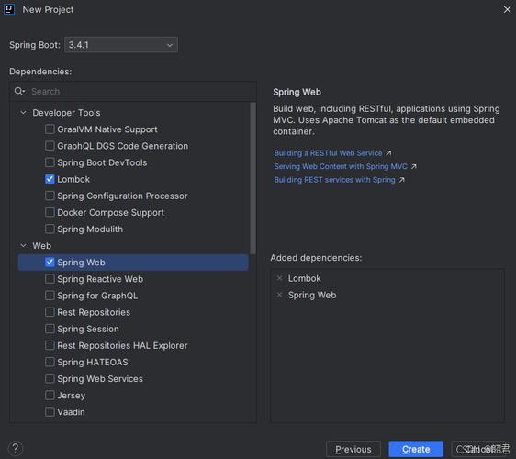
Task: Check Spring Modulith
Action: (x=50, y=229)
